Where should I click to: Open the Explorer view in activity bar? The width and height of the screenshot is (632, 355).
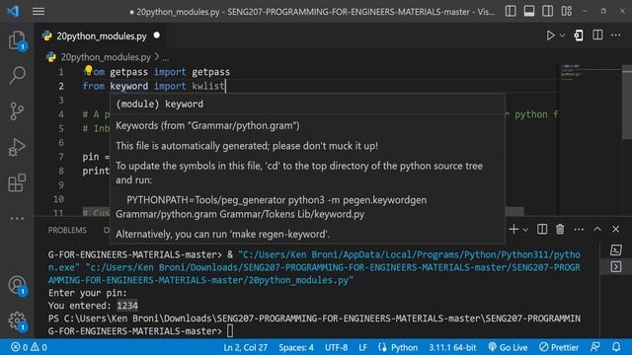17,40
